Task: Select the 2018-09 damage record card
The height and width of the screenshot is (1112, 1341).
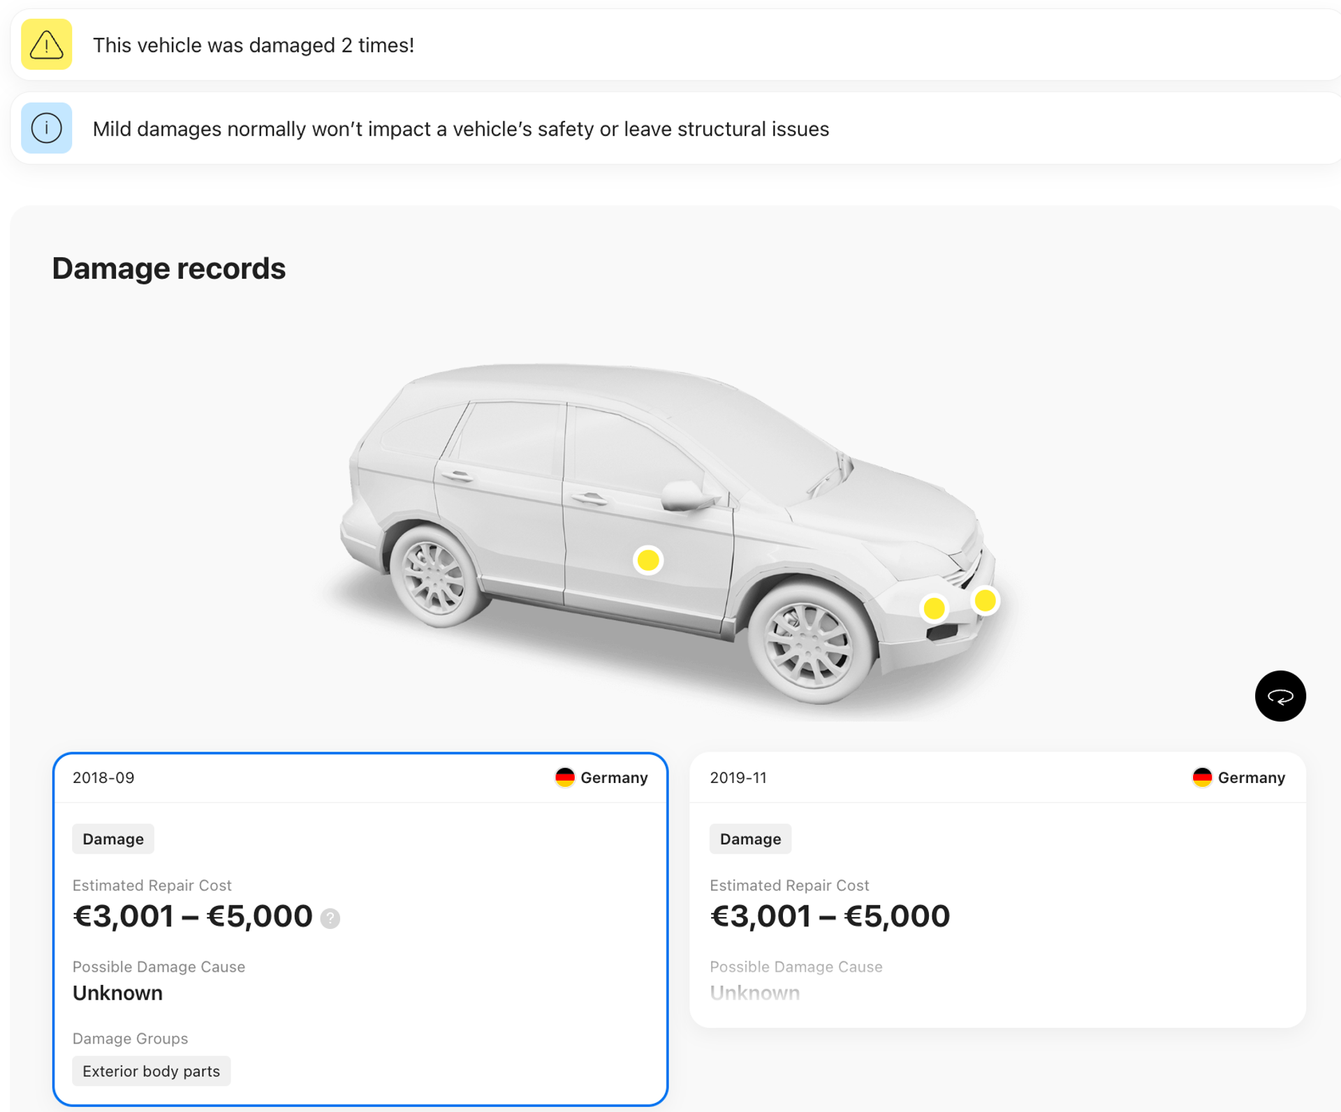Action: (360, 929)
